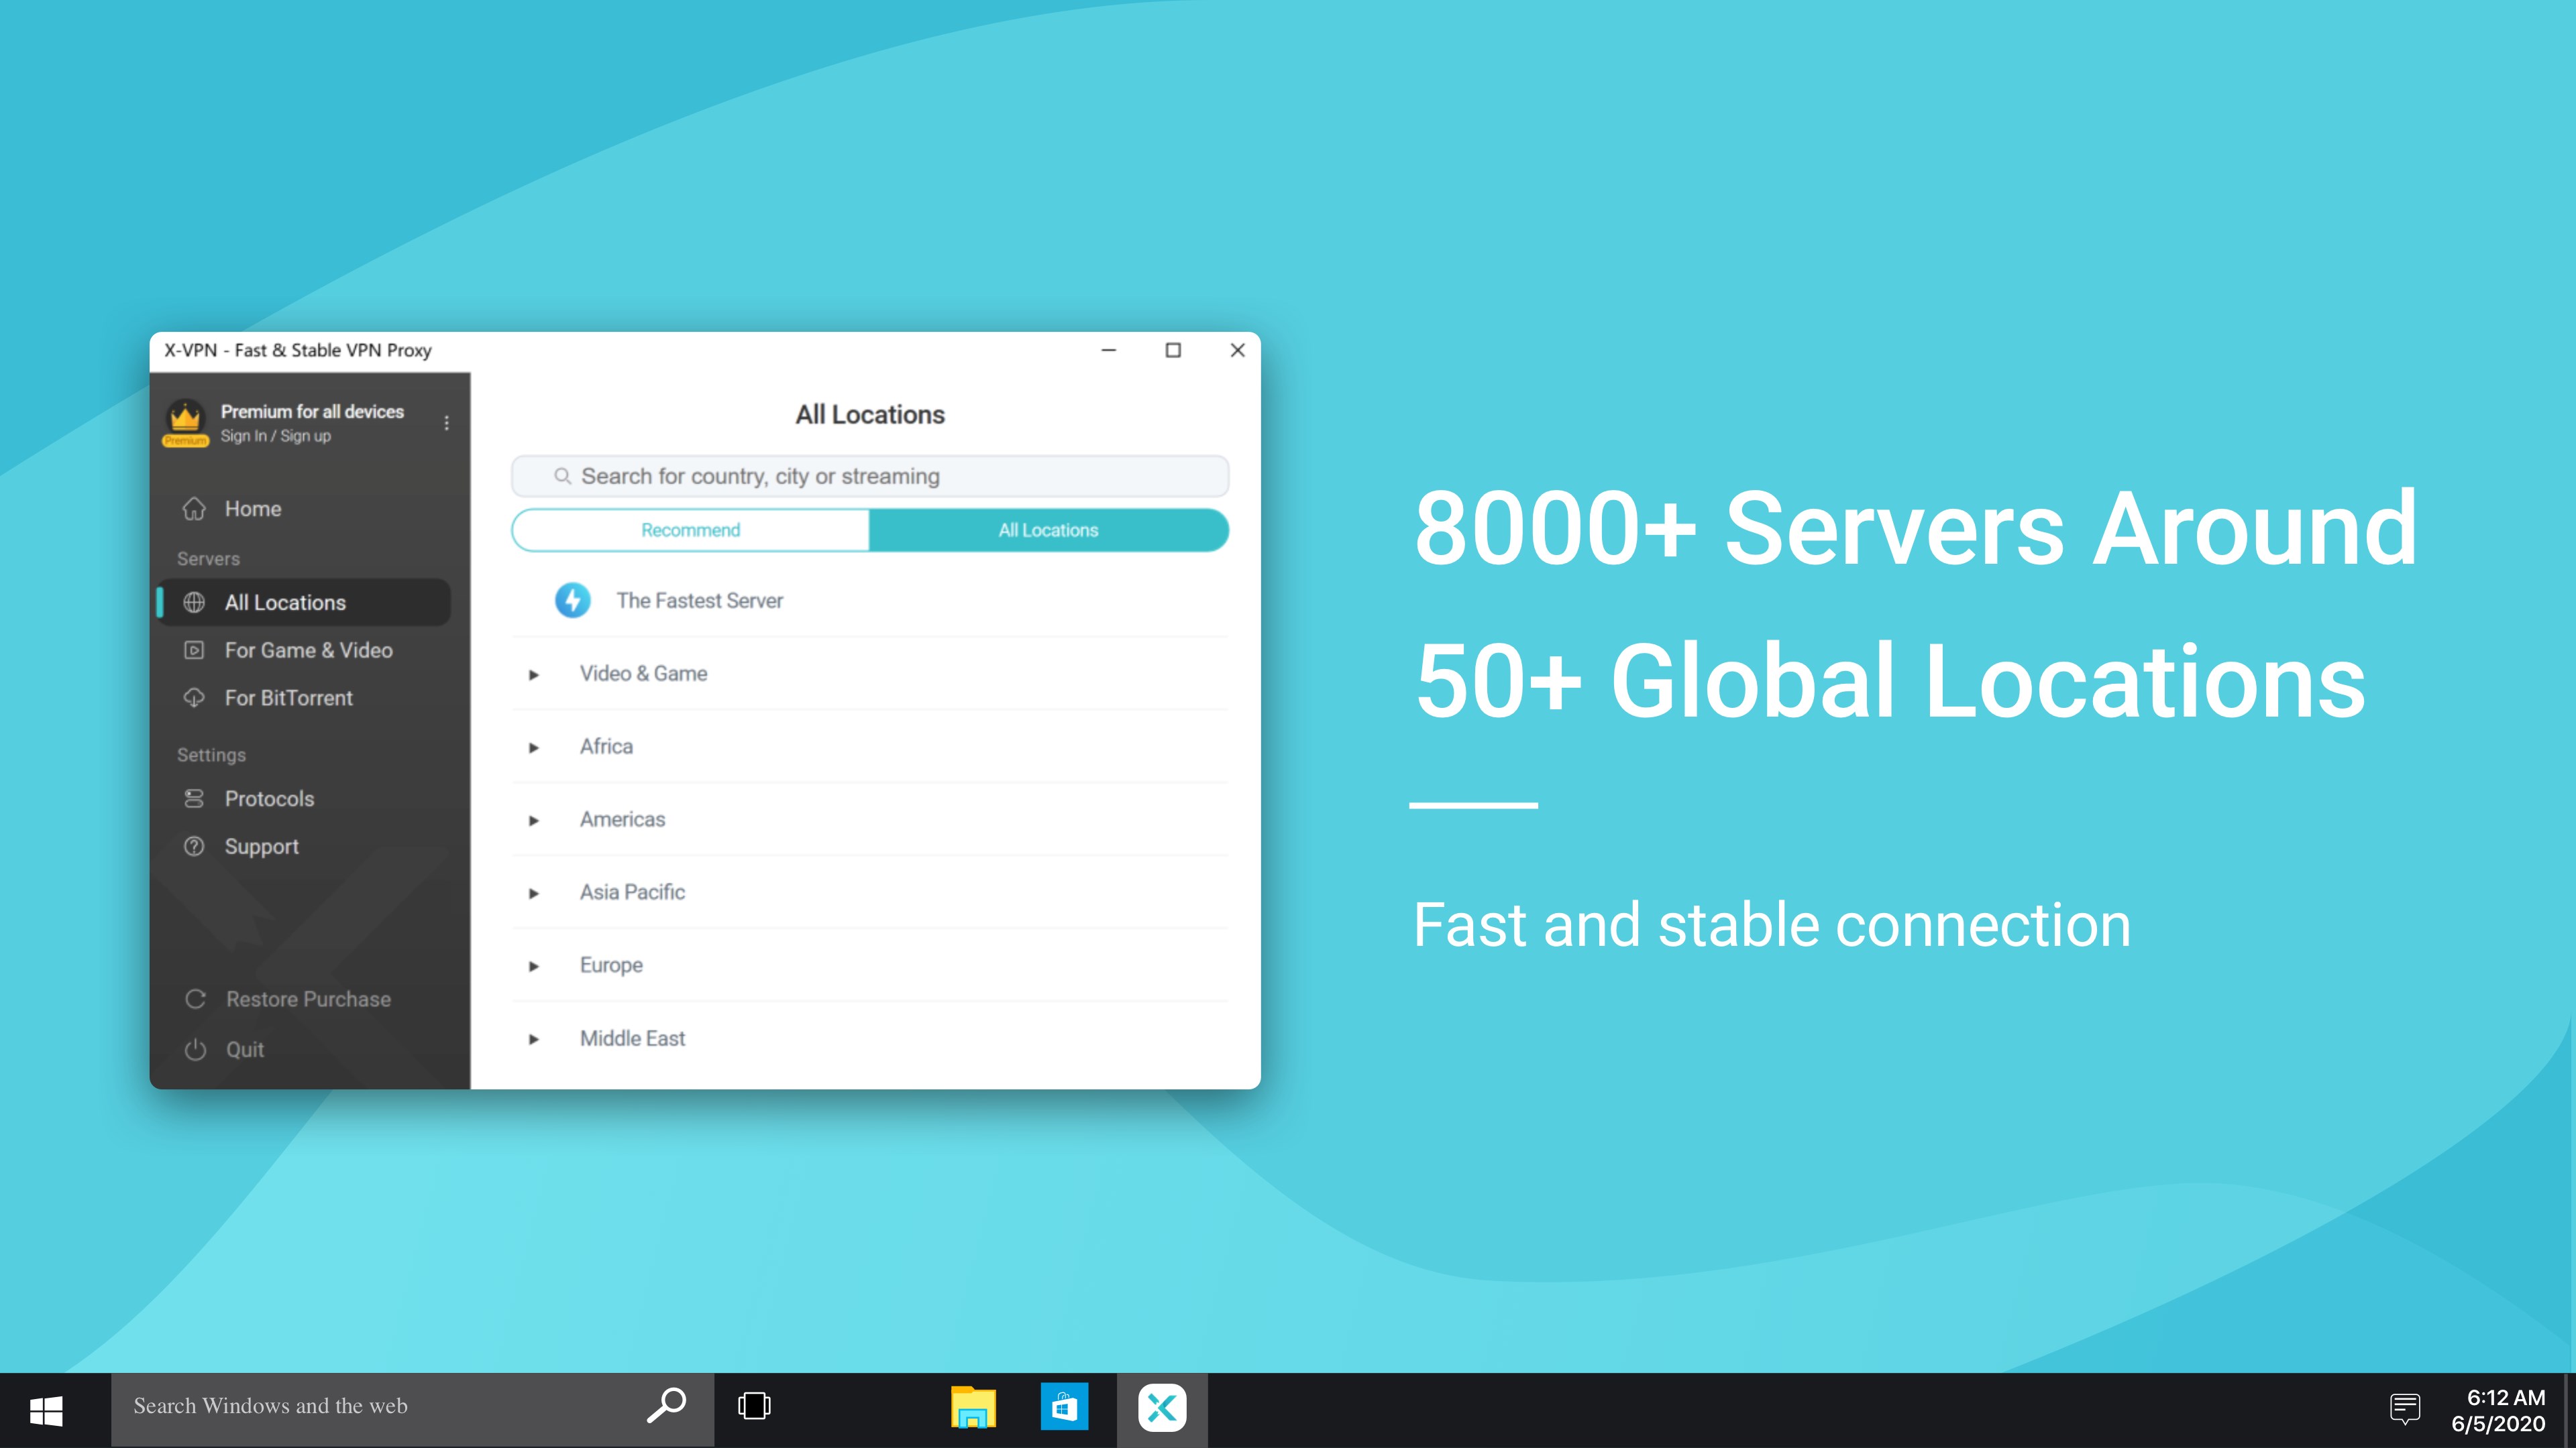This screenshot has height=1448, width=2576.
Task: Click Sign In / Sign up link
Action: (275, 436)
